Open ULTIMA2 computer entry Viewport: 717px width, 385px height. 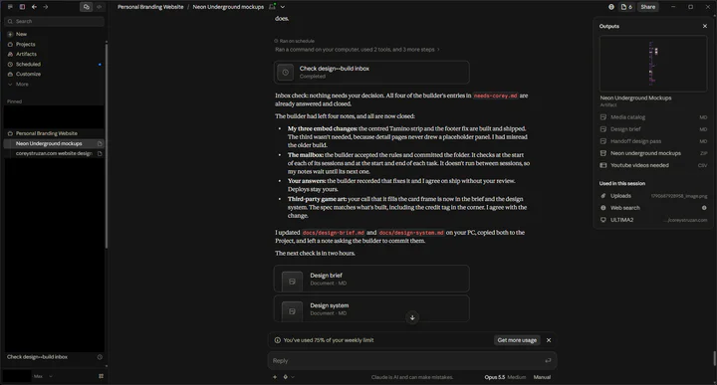click(x=653, y=220)
